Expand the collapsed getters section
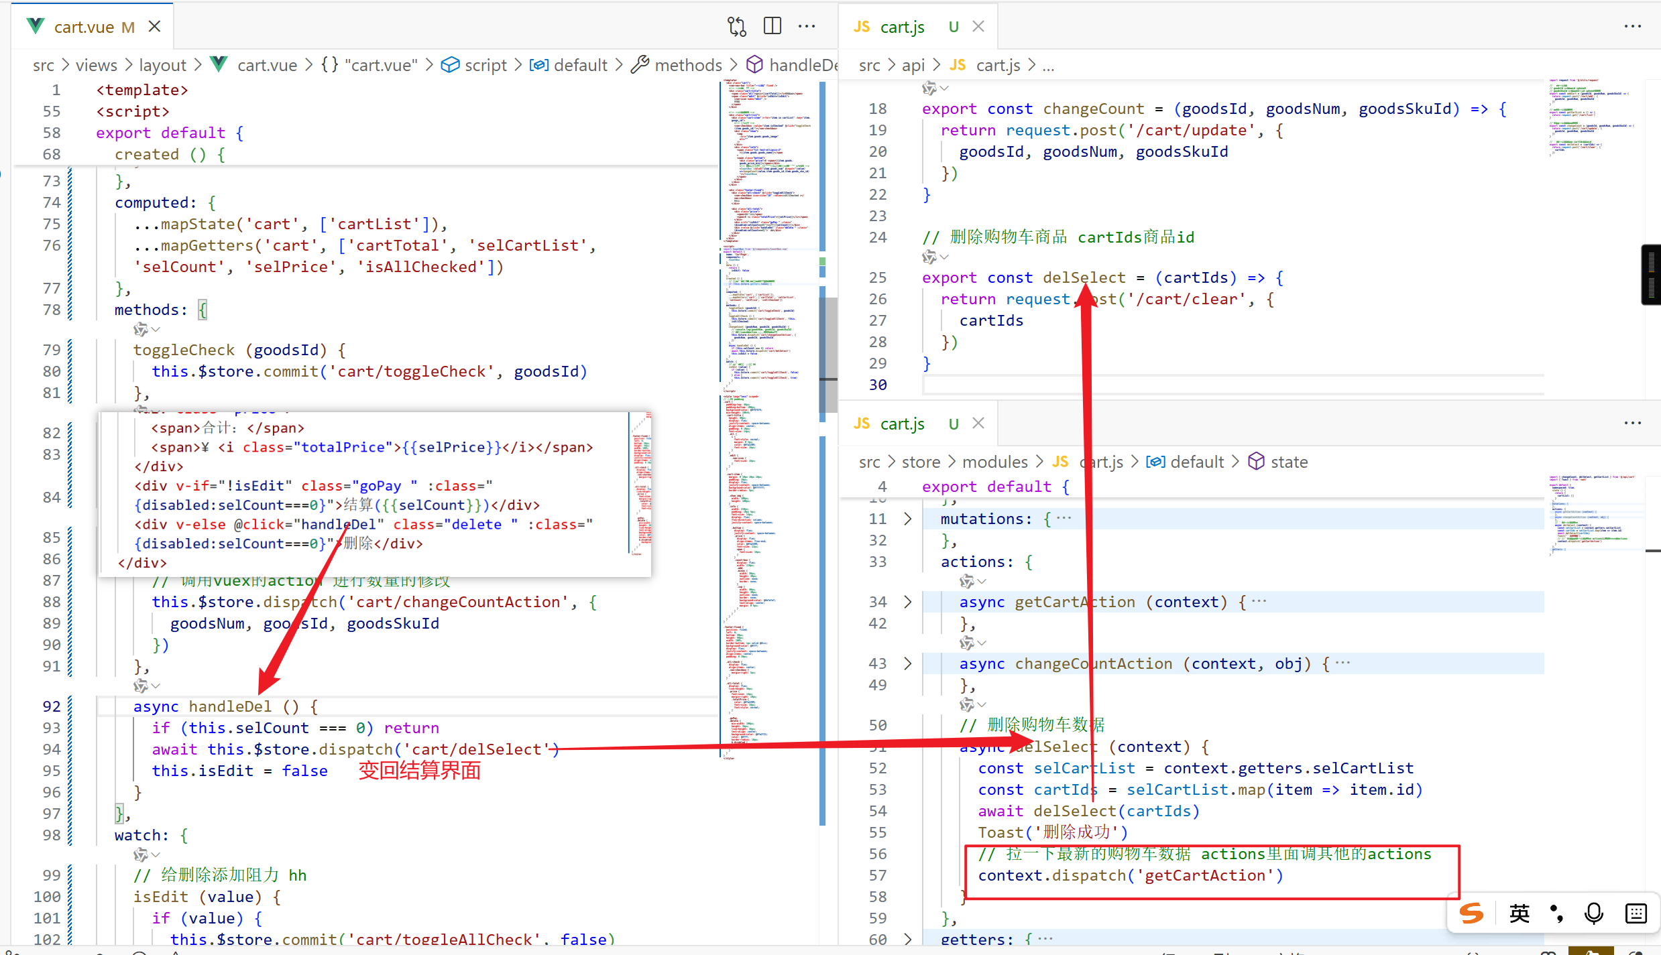 click(908, 939)
